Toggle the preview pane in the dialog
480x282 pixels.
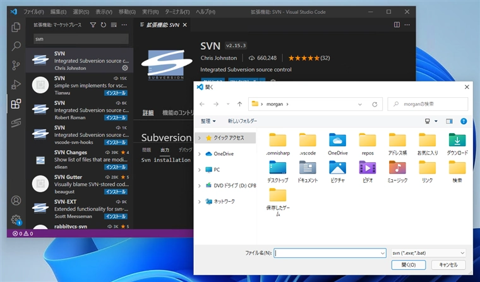pos(449,121)
